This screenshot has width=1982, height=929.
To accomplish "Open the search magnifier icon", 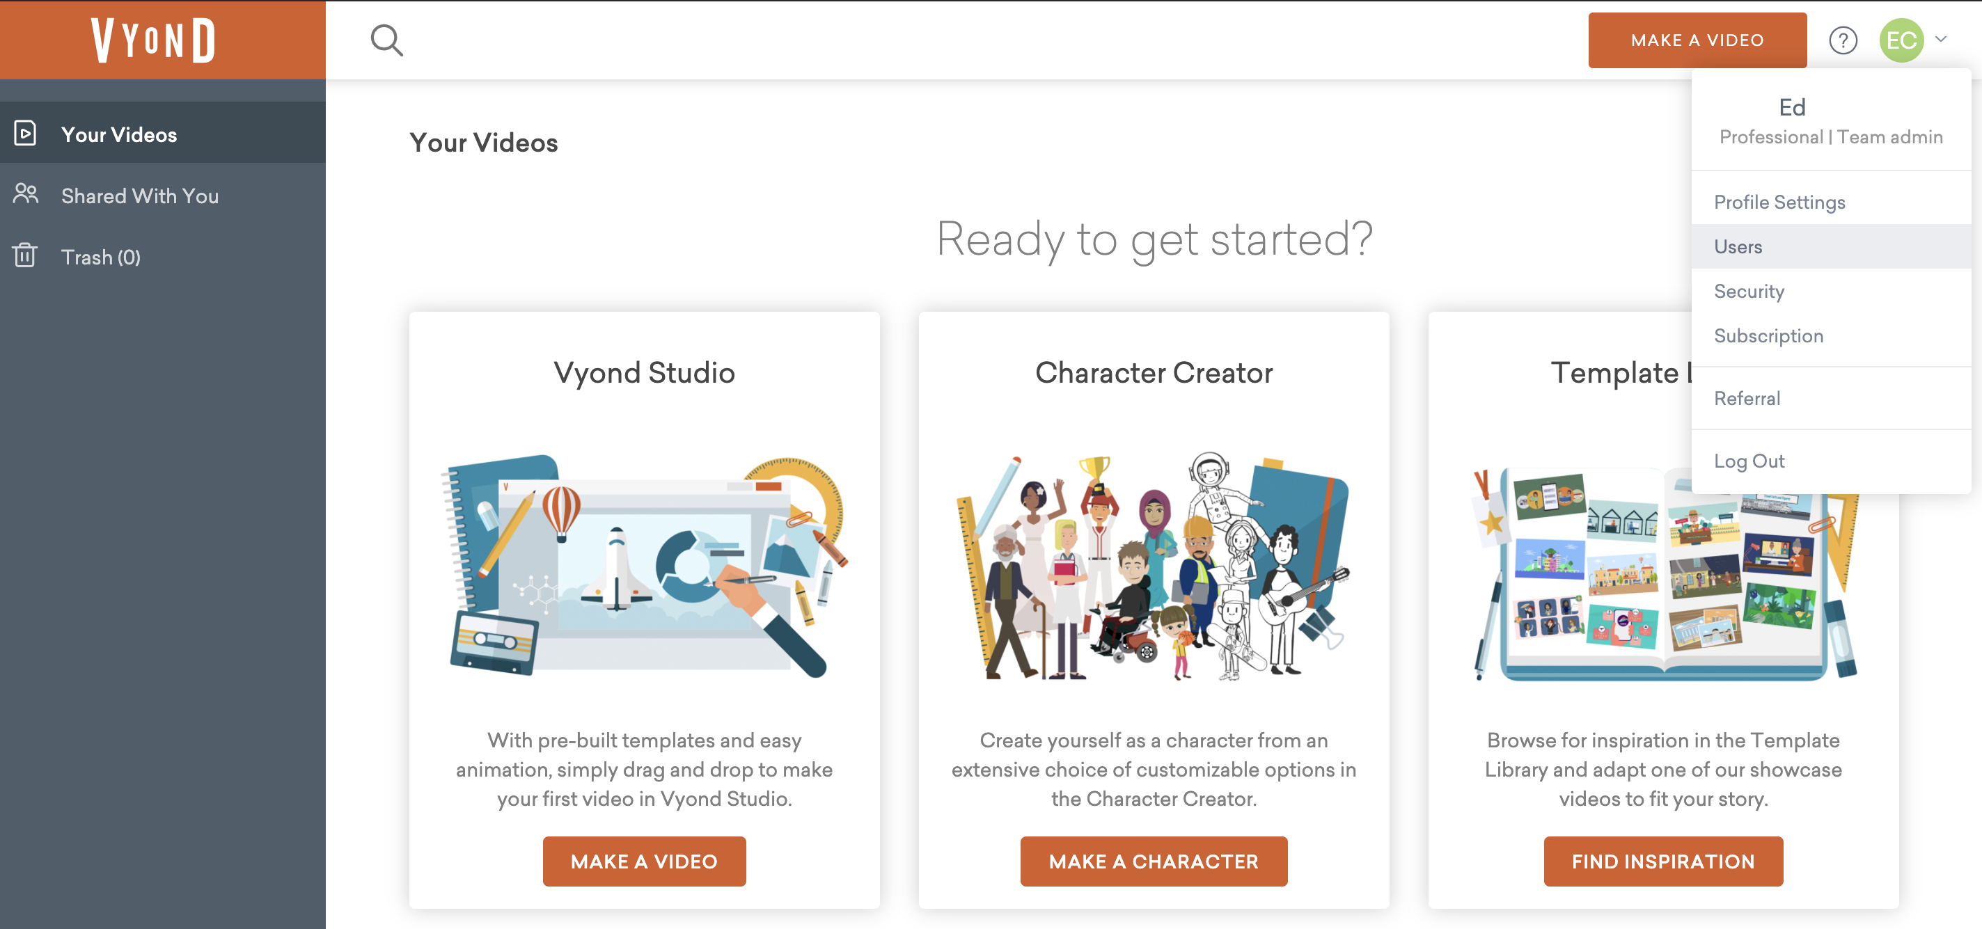I will 386,40.
